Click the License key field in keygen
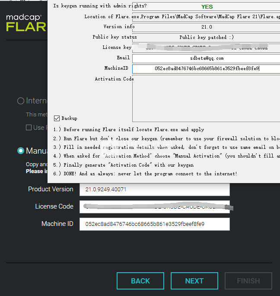Image resolution: width=280 pixels, height=296 pixels. [x=206, y=48]
